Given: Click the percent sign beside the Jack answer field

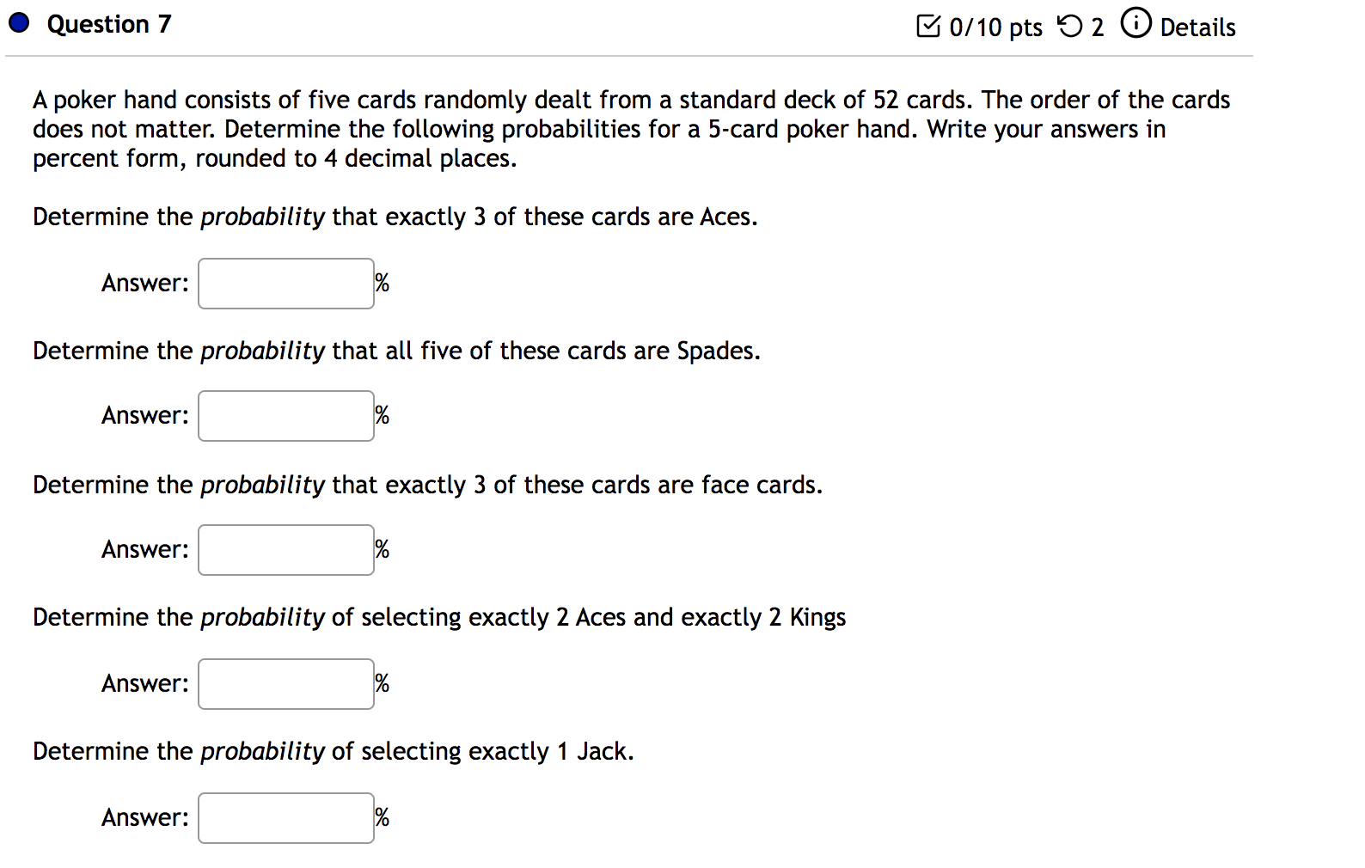Looking at the screenshot, I should click(x=383, y=817).
